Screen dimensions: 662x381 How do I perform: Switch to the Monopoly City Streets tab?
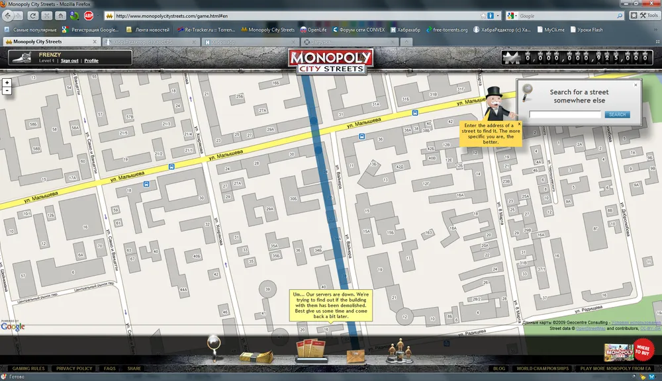pos(52,42)
